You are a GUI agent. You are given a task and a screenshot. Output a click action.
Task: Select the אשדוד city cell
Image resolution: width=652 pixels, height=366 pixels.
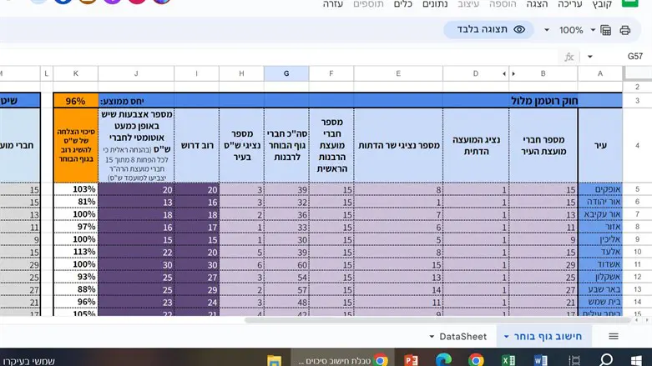point(600,264)
